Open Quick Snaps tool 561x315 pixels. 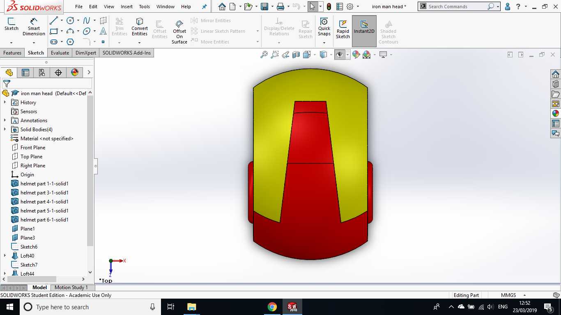tap(324, 27)
